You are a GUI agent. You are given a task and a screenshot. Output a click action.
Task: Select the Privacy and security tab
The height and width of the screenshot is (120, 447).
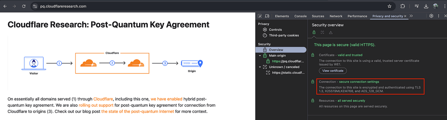point(388,16)
